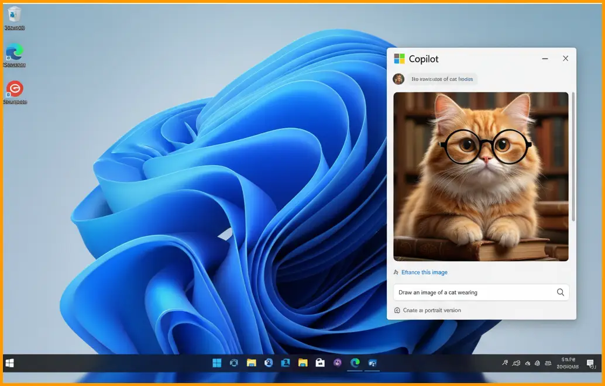Click the enhance this image link
The image size is (605, 386).
(424, 273)
